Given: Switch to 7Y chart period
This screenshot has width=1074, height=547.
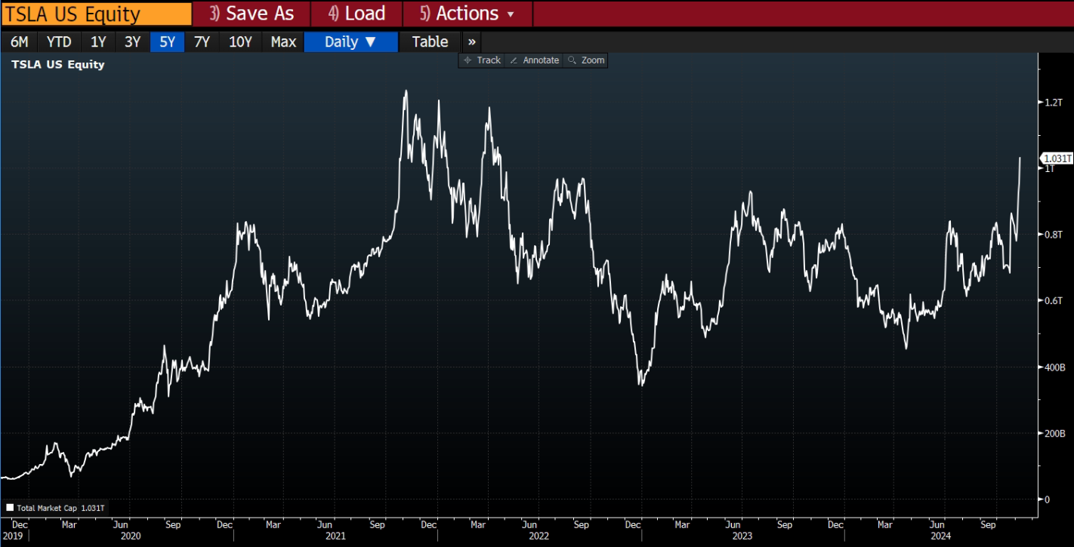Looking at the screenshot, I should point(202,42).
